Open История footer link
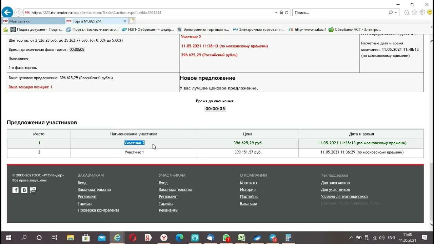 point(248,189)
